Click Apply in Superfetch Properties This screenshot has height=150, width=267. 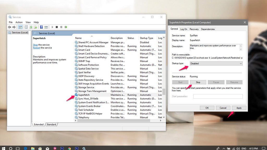click(239, 108)
